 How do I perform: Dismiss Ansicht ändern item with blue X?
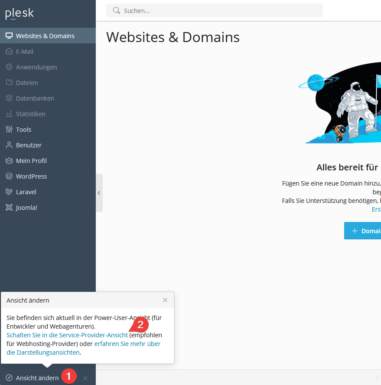[x=85, y=378]
